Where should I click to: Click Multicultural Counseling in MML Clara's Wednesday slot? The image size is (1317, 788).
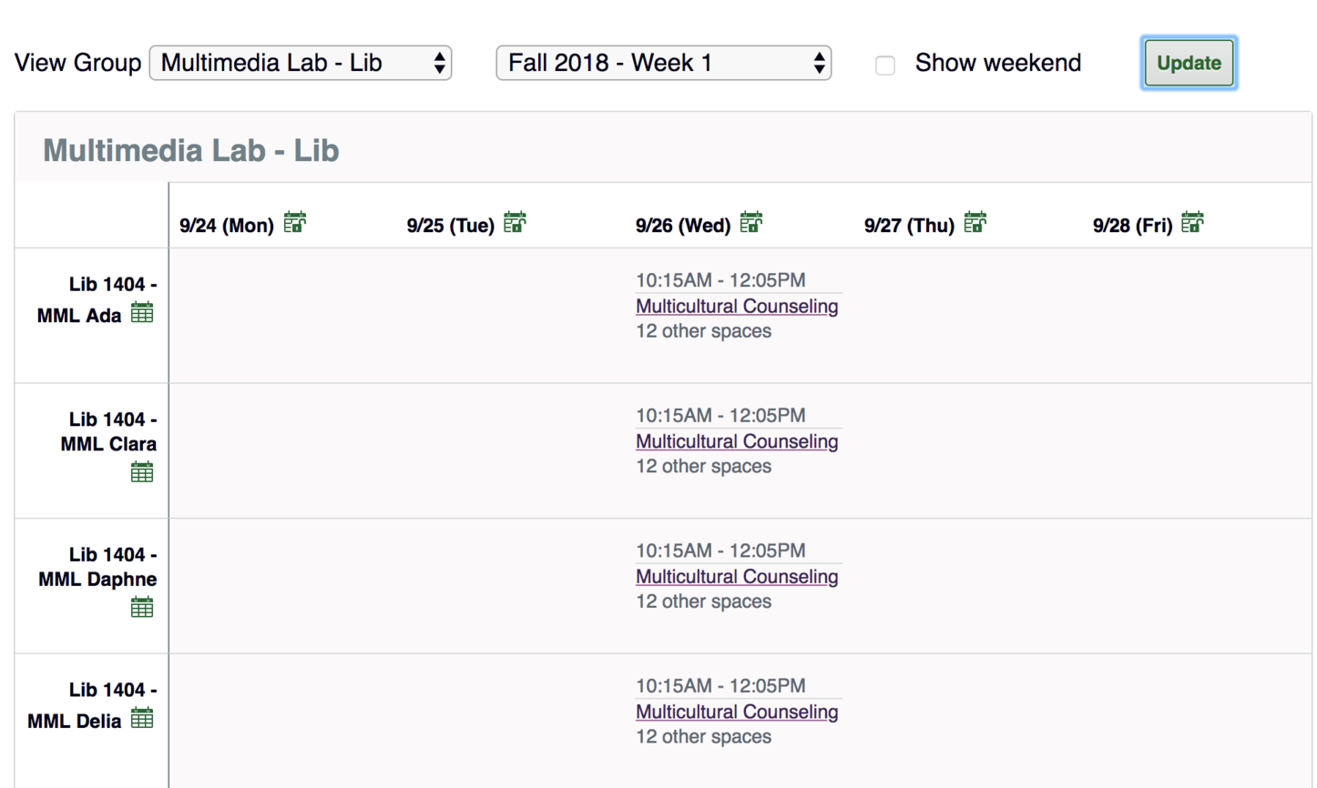737,441
